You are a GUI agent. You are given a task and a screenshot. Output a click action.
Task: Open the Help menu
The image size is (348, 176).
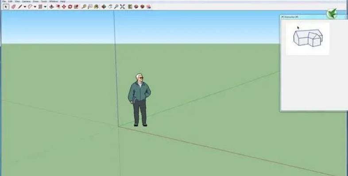pos(63,1)
